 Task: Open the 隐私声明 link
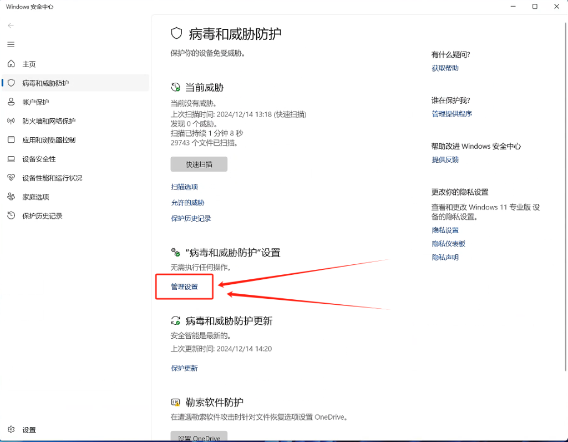445,258
